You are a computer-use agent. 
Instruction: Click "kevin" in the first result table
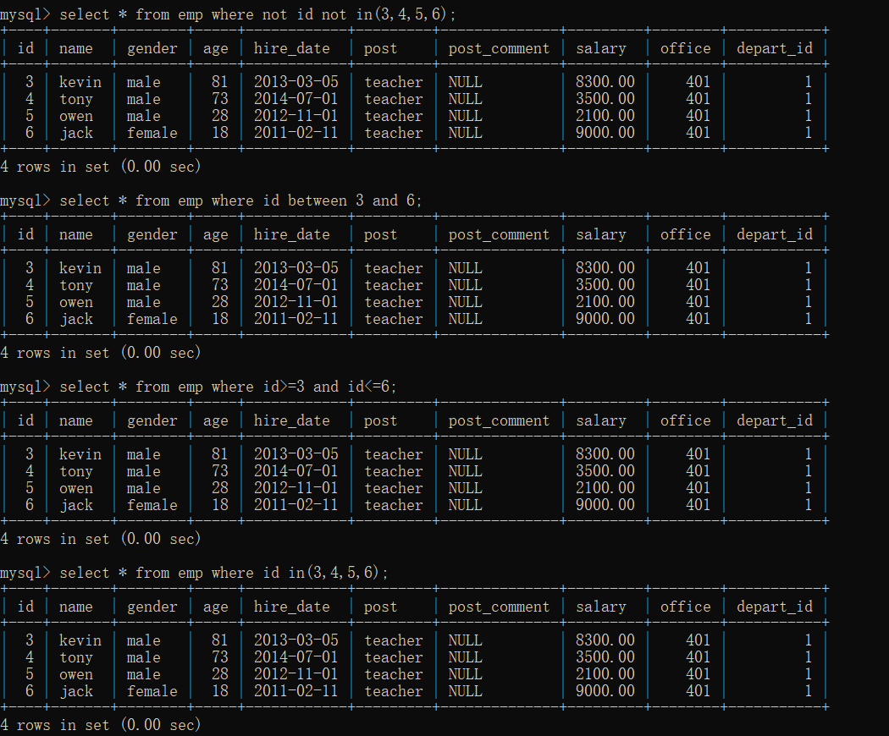[80, 82]
